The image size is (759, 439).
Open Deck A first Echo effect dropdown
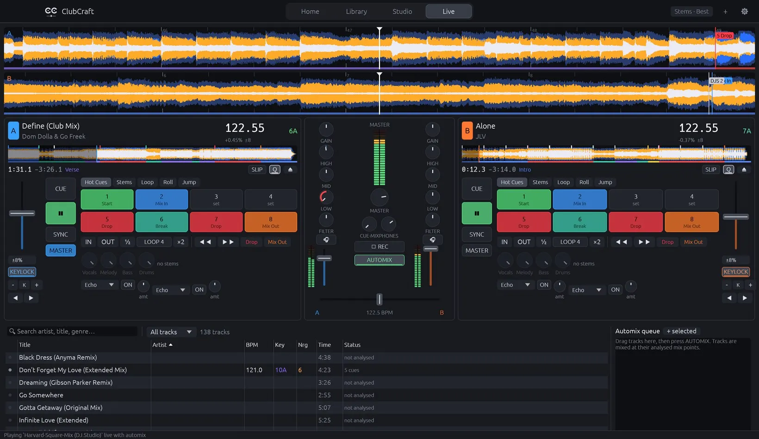[x=99, y=285]
